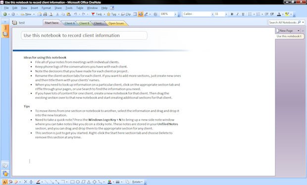Image resolution: width=307 pixels, height=185 pixels.
Task: Click the Cut scissors icon
Action: coord(57,14)
